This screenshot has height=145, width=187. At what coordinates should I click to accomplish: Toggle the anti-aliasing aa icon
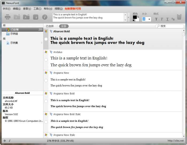click(x=173, y=19)
